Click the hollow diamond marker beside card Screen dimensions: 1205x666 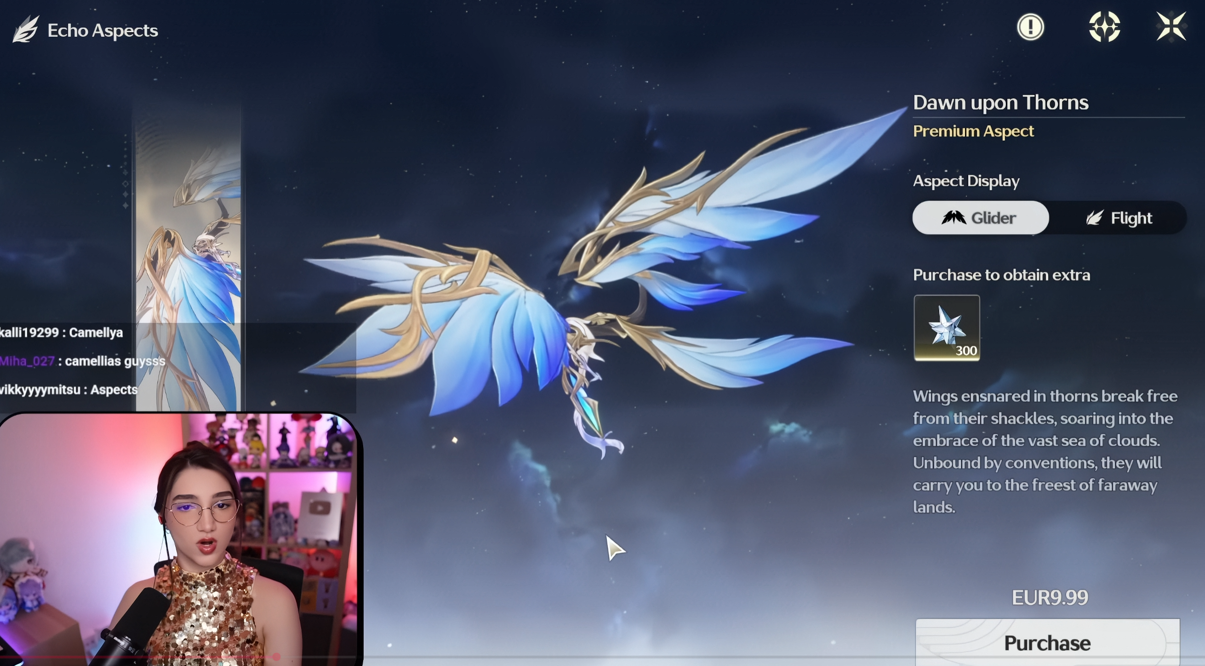pos(126,184)
